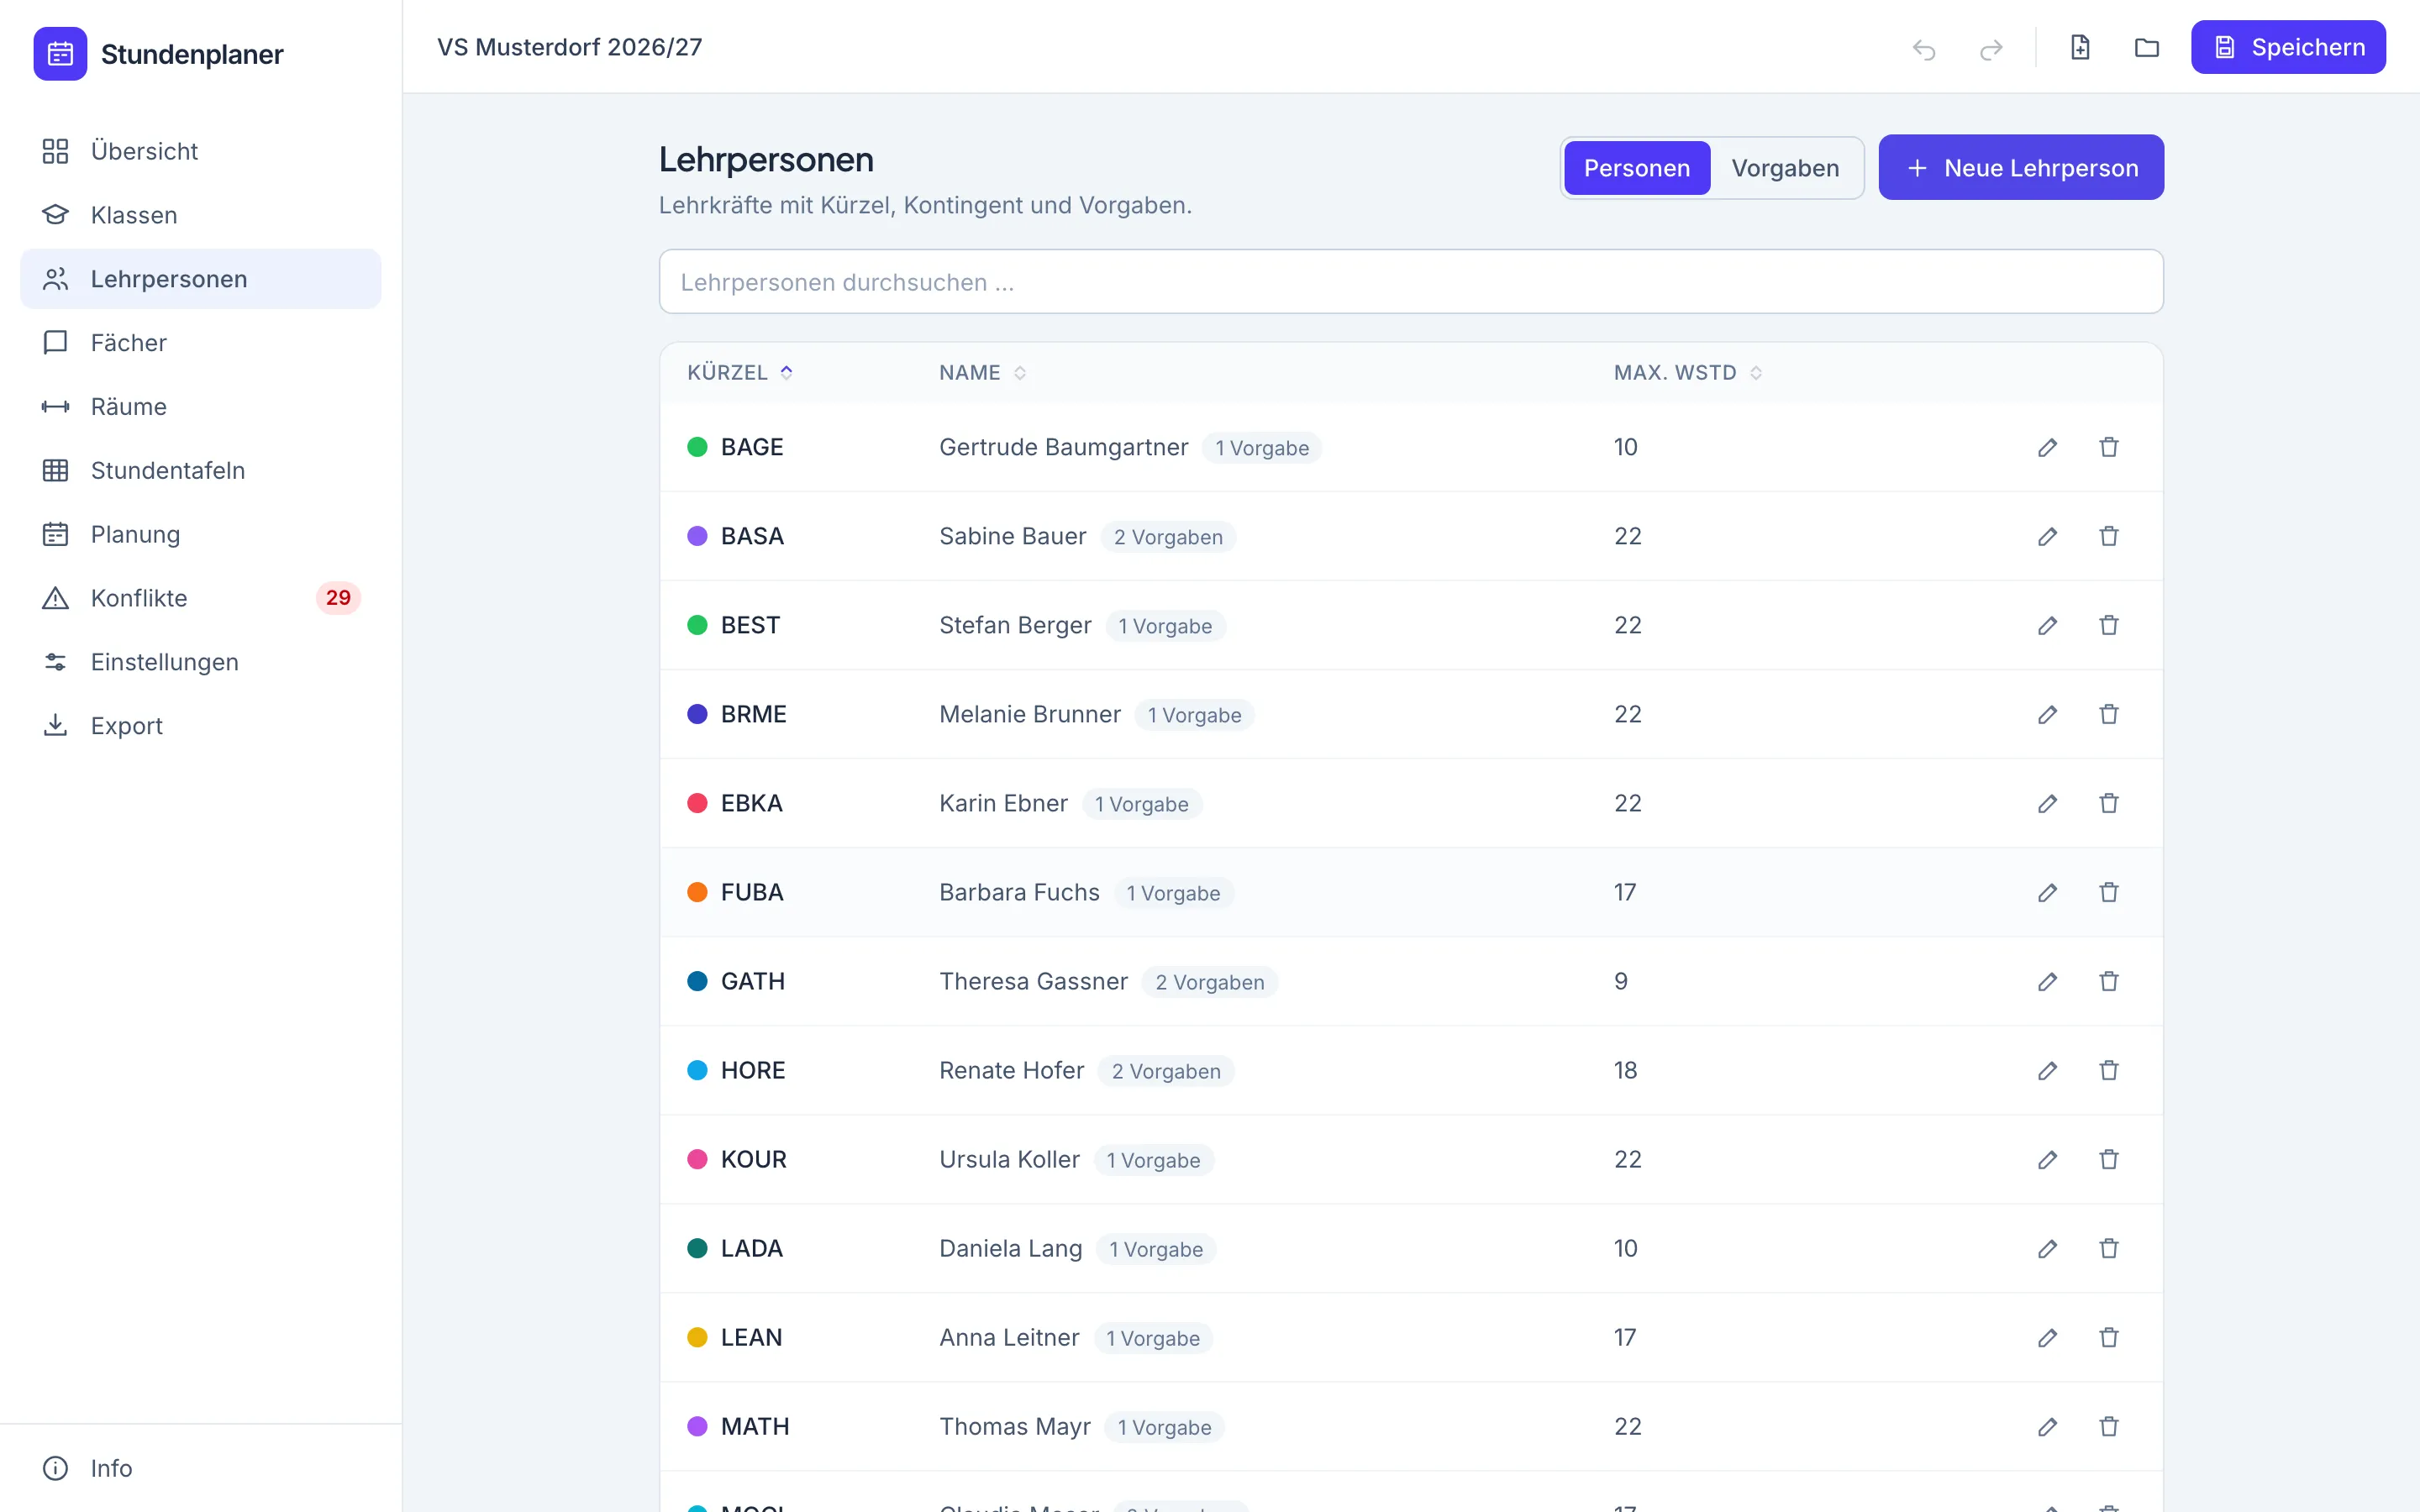
Task: Click the undo arrow icon
Action: tap(1924, 48)
